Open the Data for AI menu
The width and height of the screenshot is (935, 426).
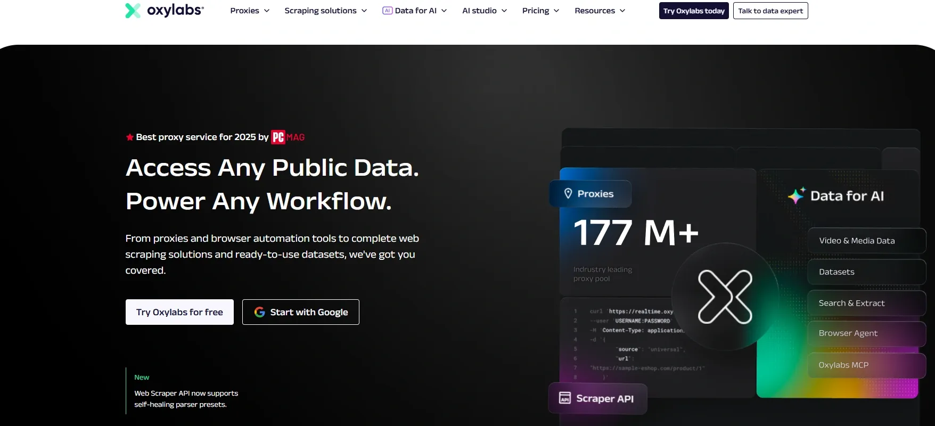pyautogui.click(x=415, y=11)
